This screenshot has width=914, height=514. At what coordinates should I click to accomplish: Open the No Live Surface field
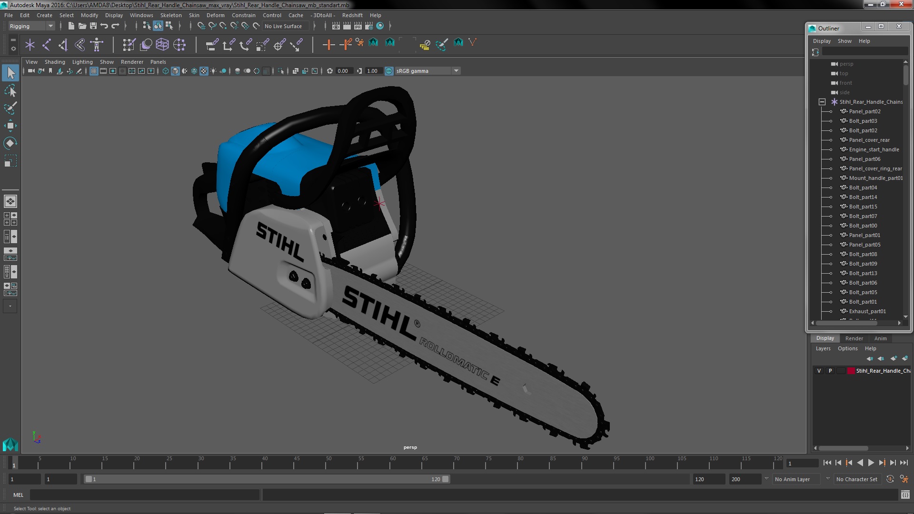[x=285, y=26]
